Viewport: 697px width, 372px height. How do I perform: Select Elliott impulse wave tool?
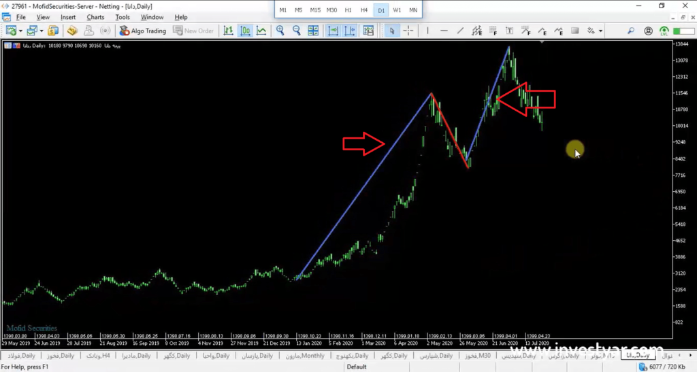pyautogui.click(x=542, y=31)
